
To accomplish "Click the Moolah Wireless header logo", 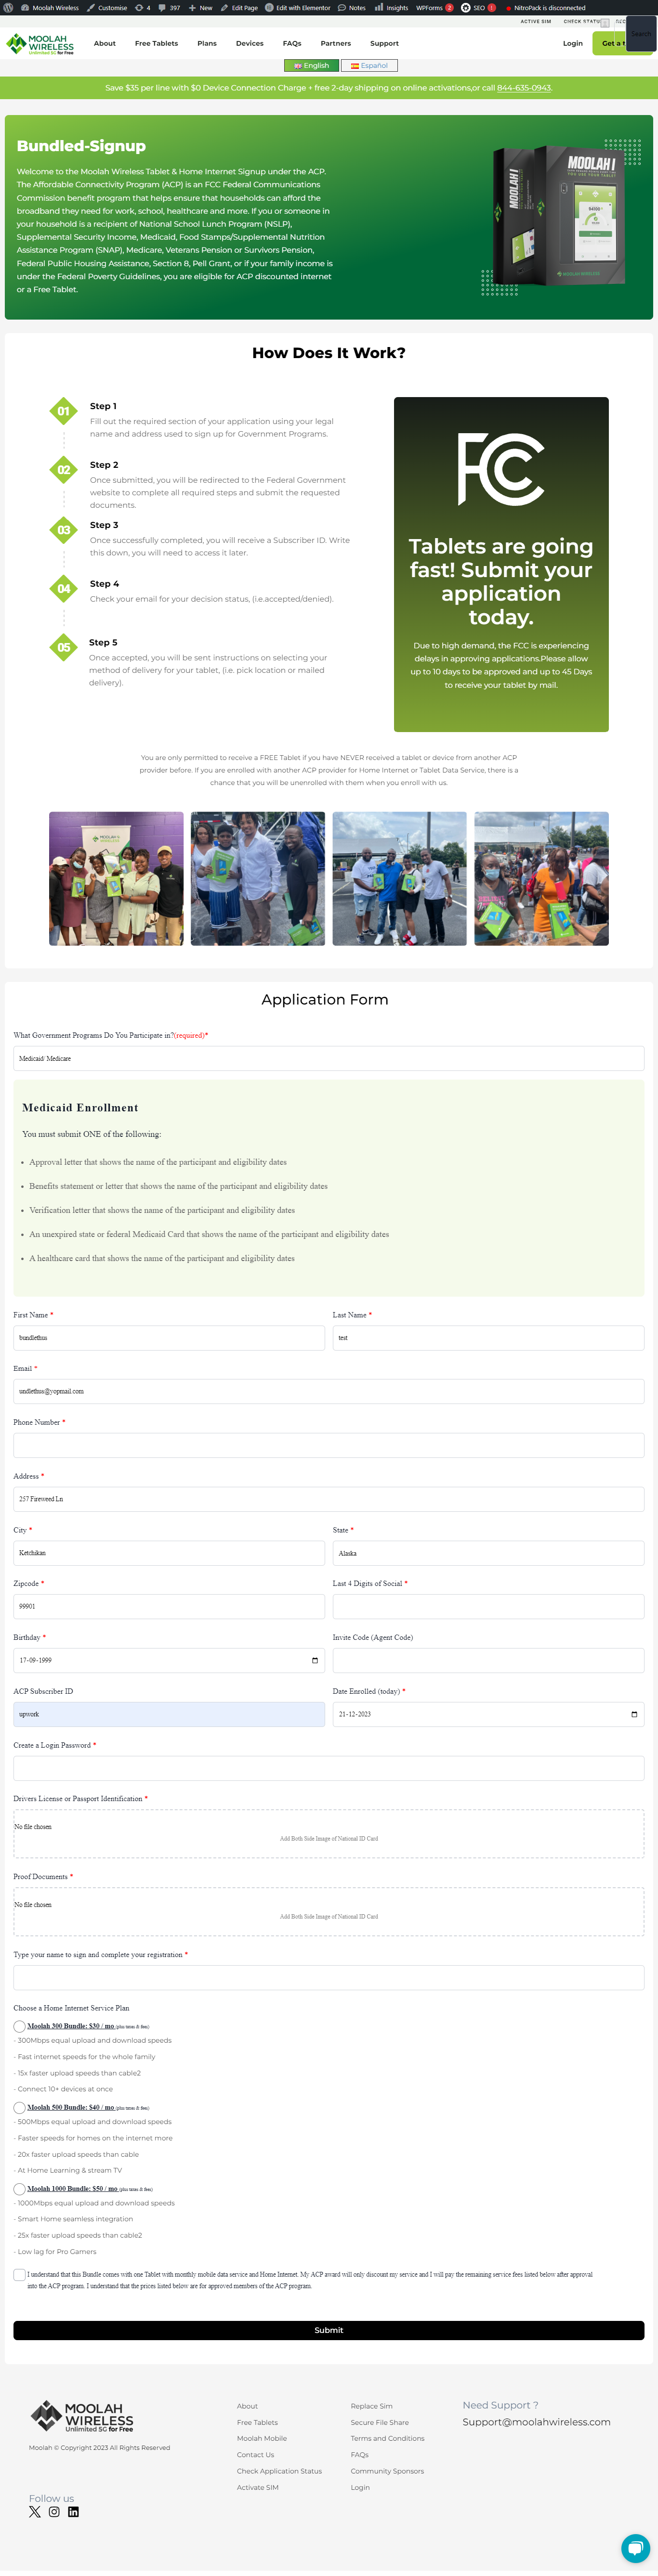I will pos(40,44).
